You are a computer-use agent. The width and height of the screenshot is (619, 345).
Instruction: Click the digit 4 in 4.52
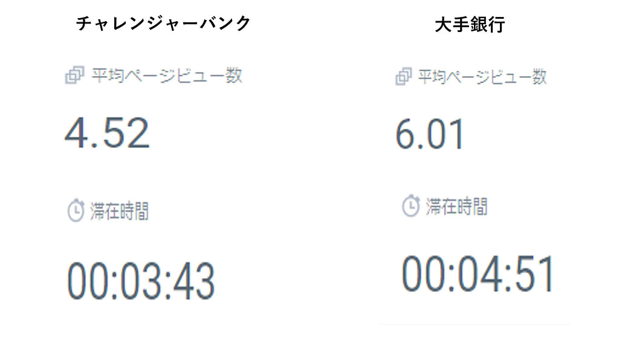click(74, 133)
